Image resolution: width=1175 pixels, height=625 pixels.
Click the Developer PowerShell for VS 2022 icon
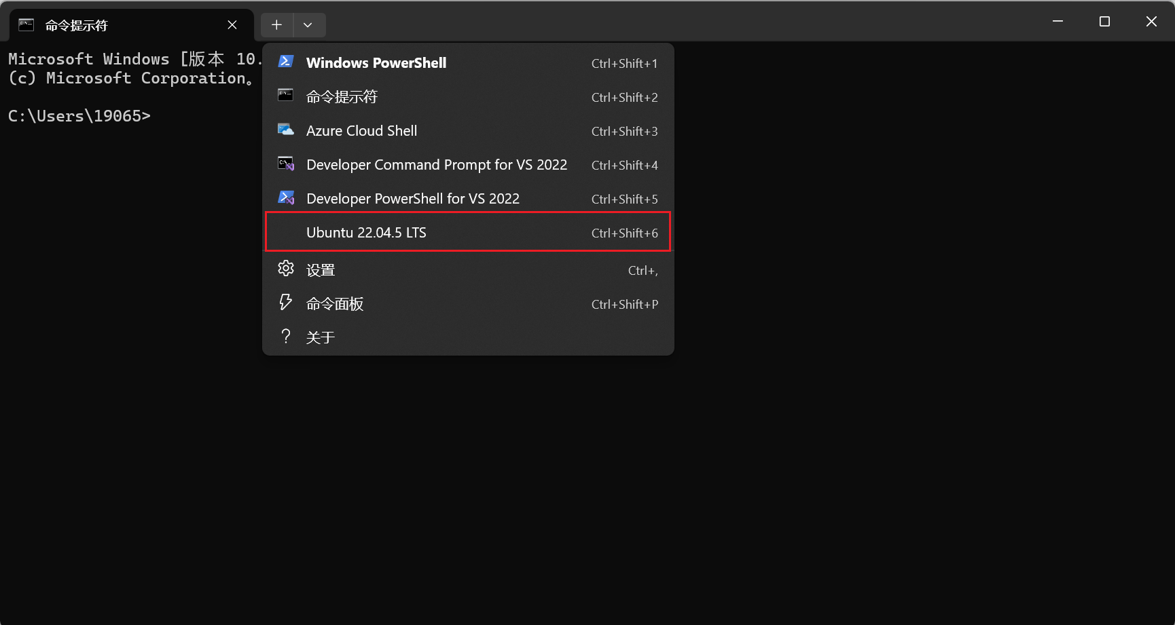286,197
